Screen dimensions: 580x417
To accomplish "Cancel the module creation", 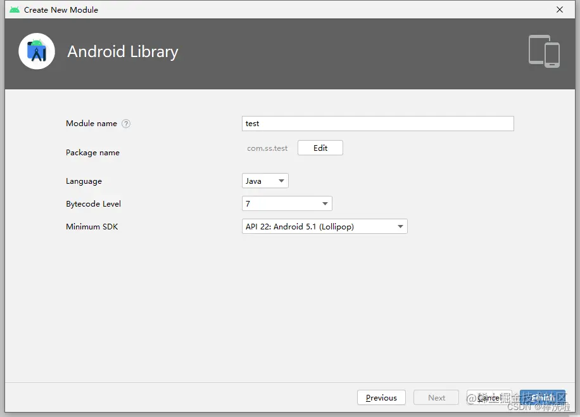I will (x=489, y=397).
